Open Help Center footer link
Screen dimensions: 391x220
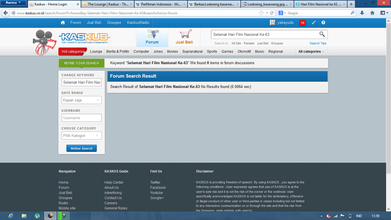click(114, 182)
